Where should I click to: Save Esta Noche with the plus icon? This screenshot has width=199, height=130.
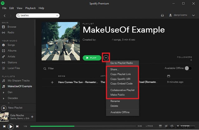pos(32,117)
